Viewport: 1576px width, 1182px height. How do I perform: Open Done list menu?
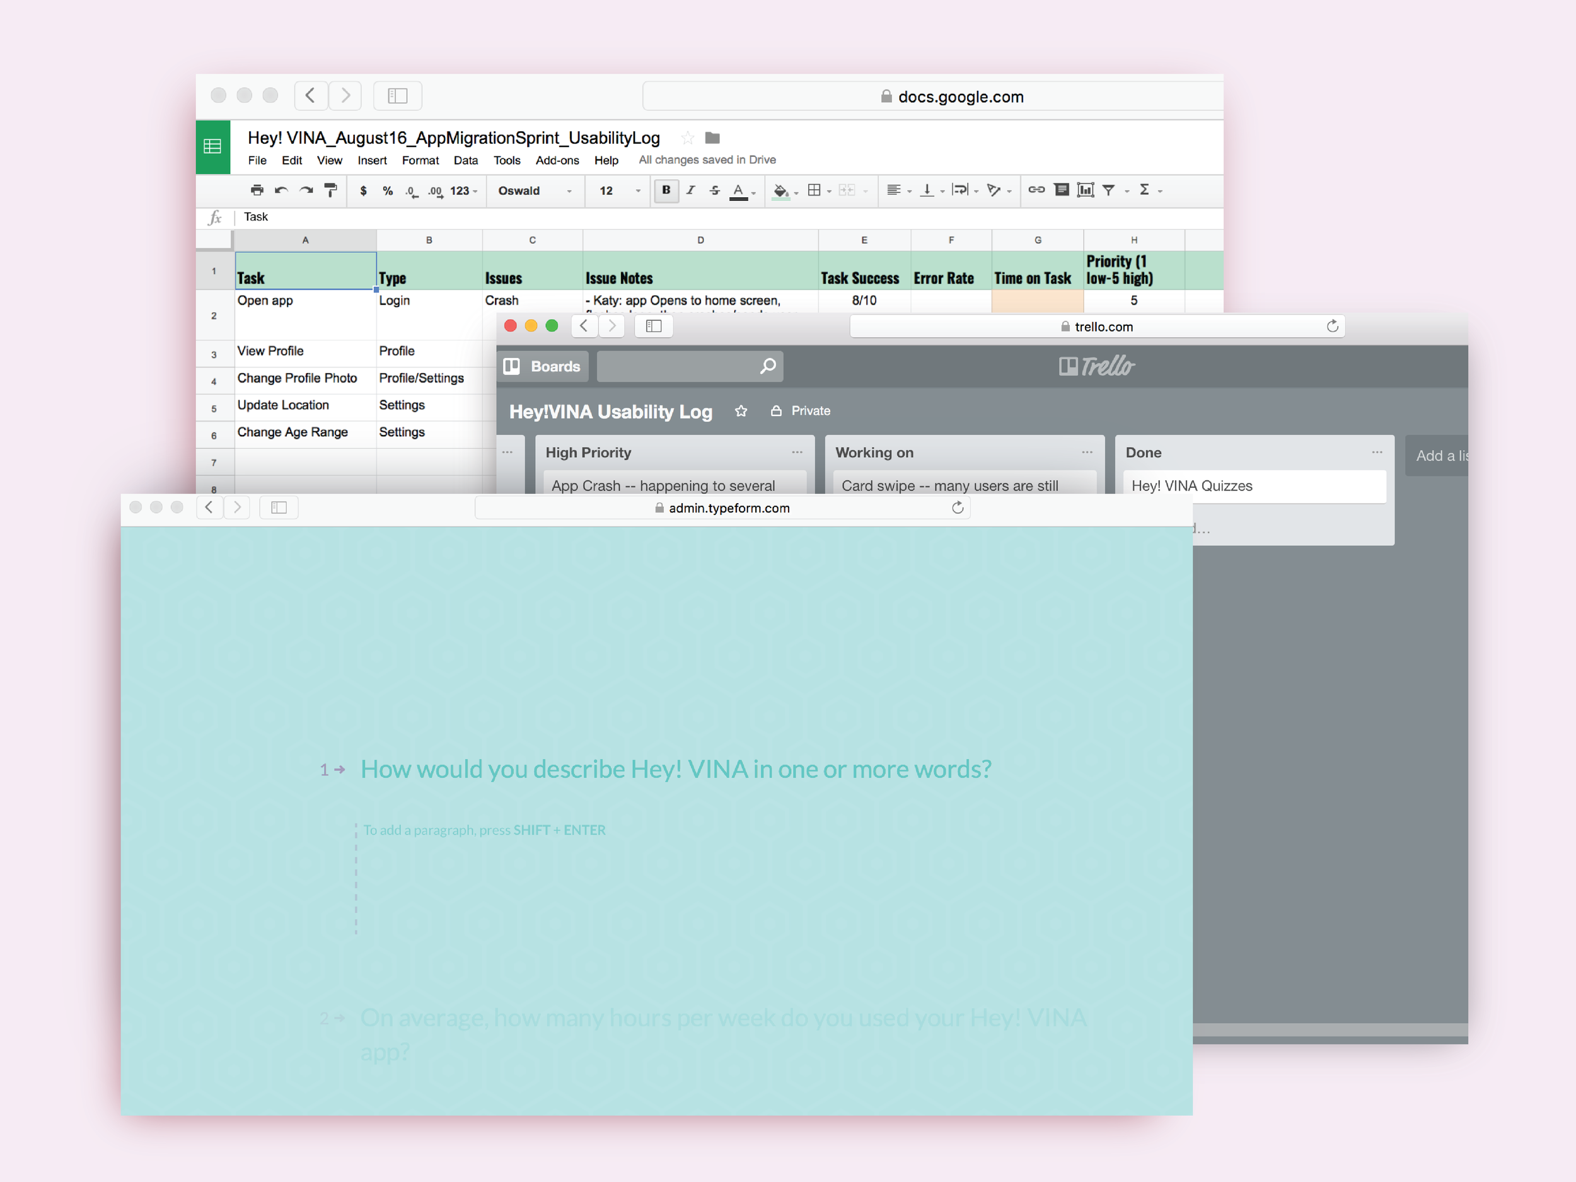click(x=1377, y=453)
